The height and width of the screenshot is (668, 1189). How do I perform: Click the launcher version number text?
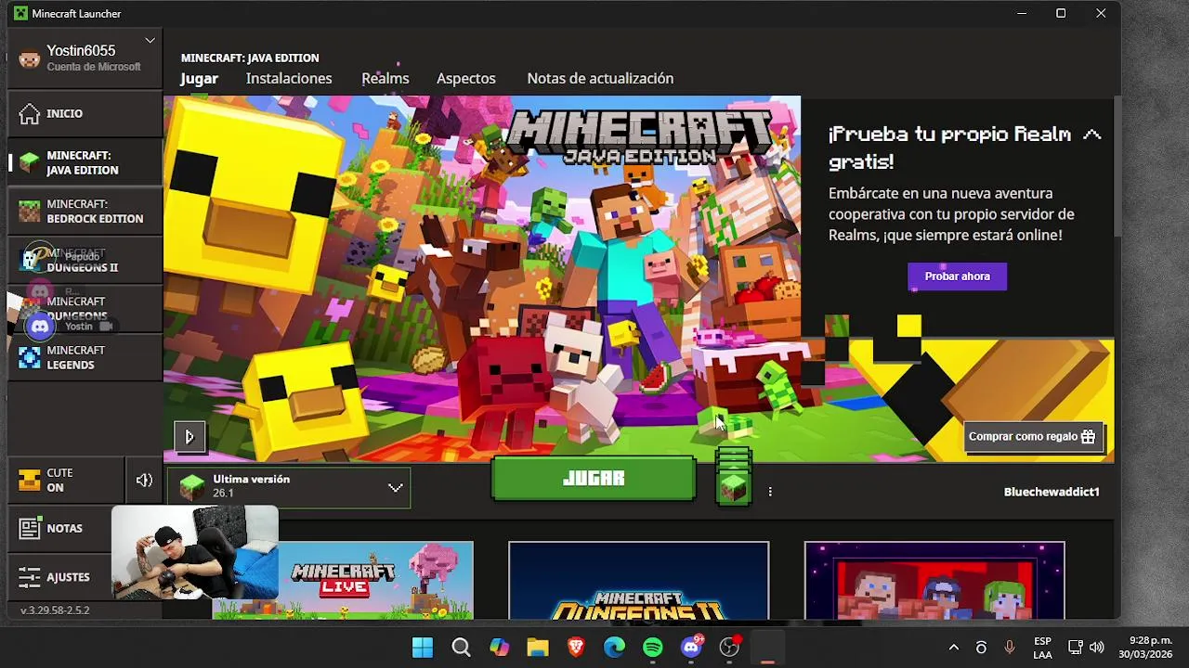point(55,610)
